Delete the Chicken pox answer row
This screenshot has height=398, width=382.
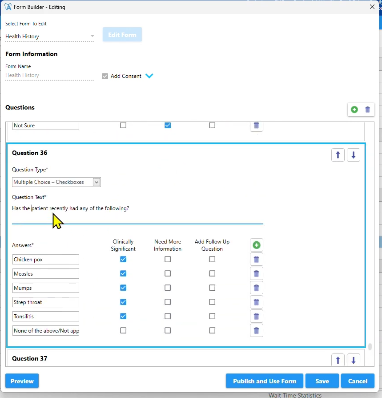256,259
